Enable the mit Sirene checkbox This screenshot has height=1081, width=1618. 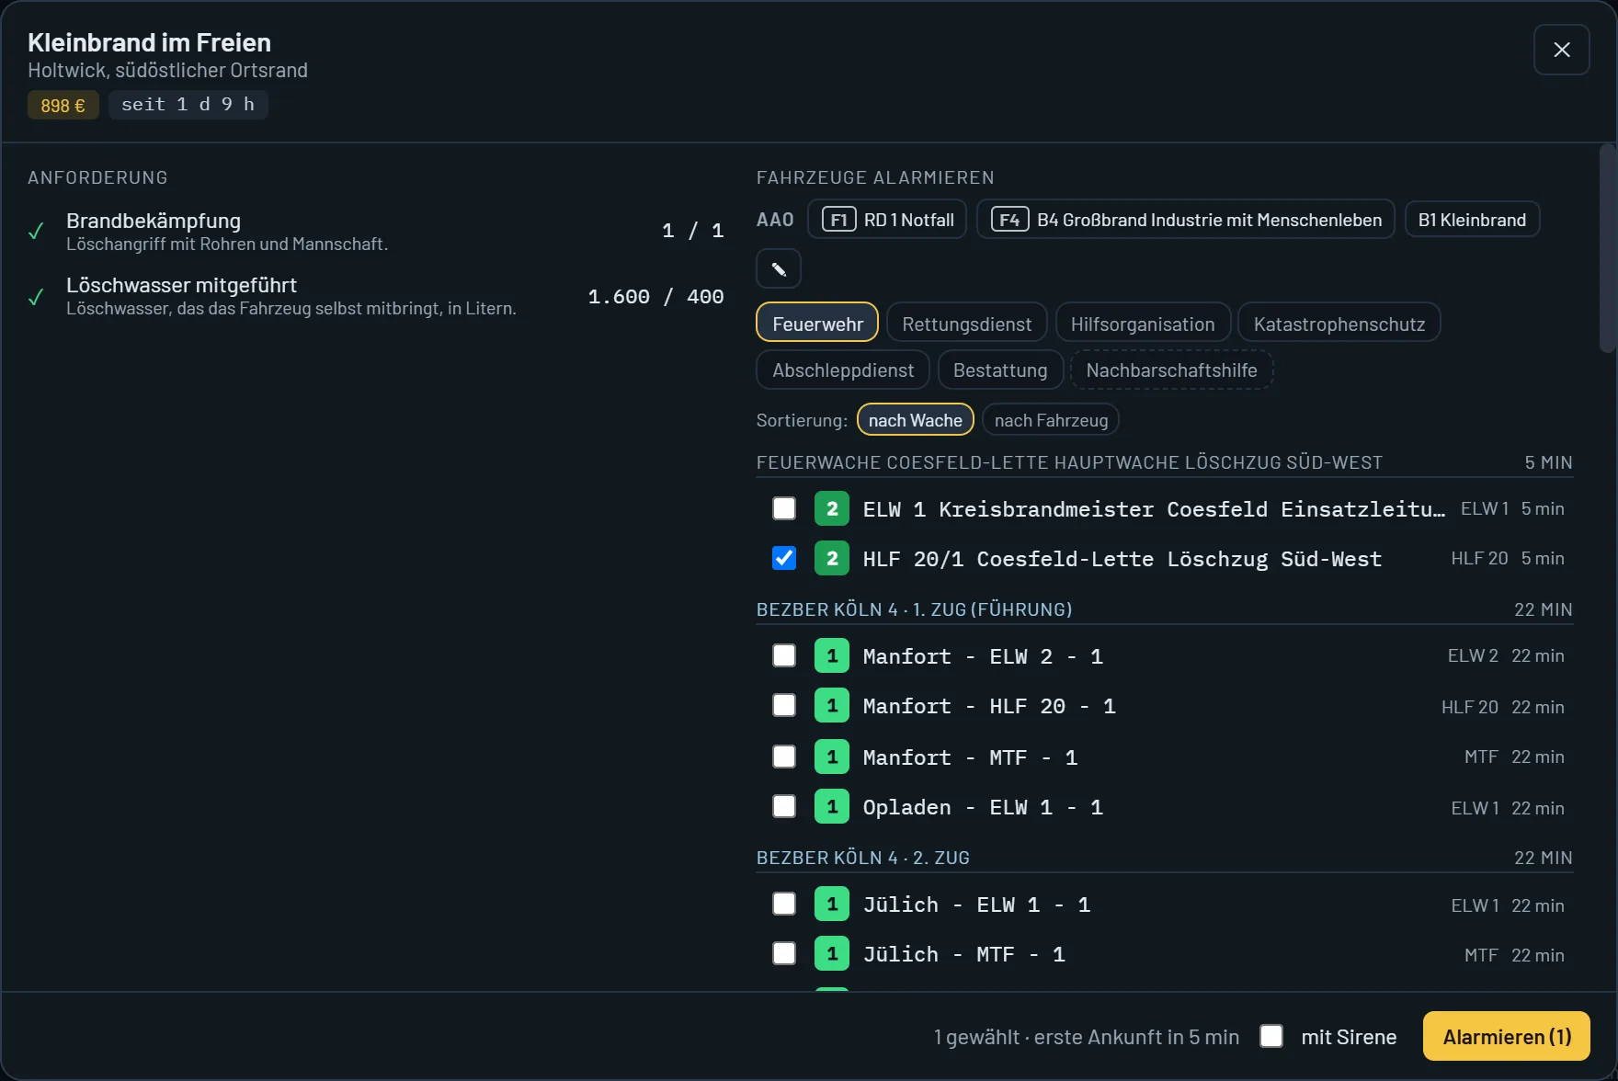(x=1271, y=1036)
